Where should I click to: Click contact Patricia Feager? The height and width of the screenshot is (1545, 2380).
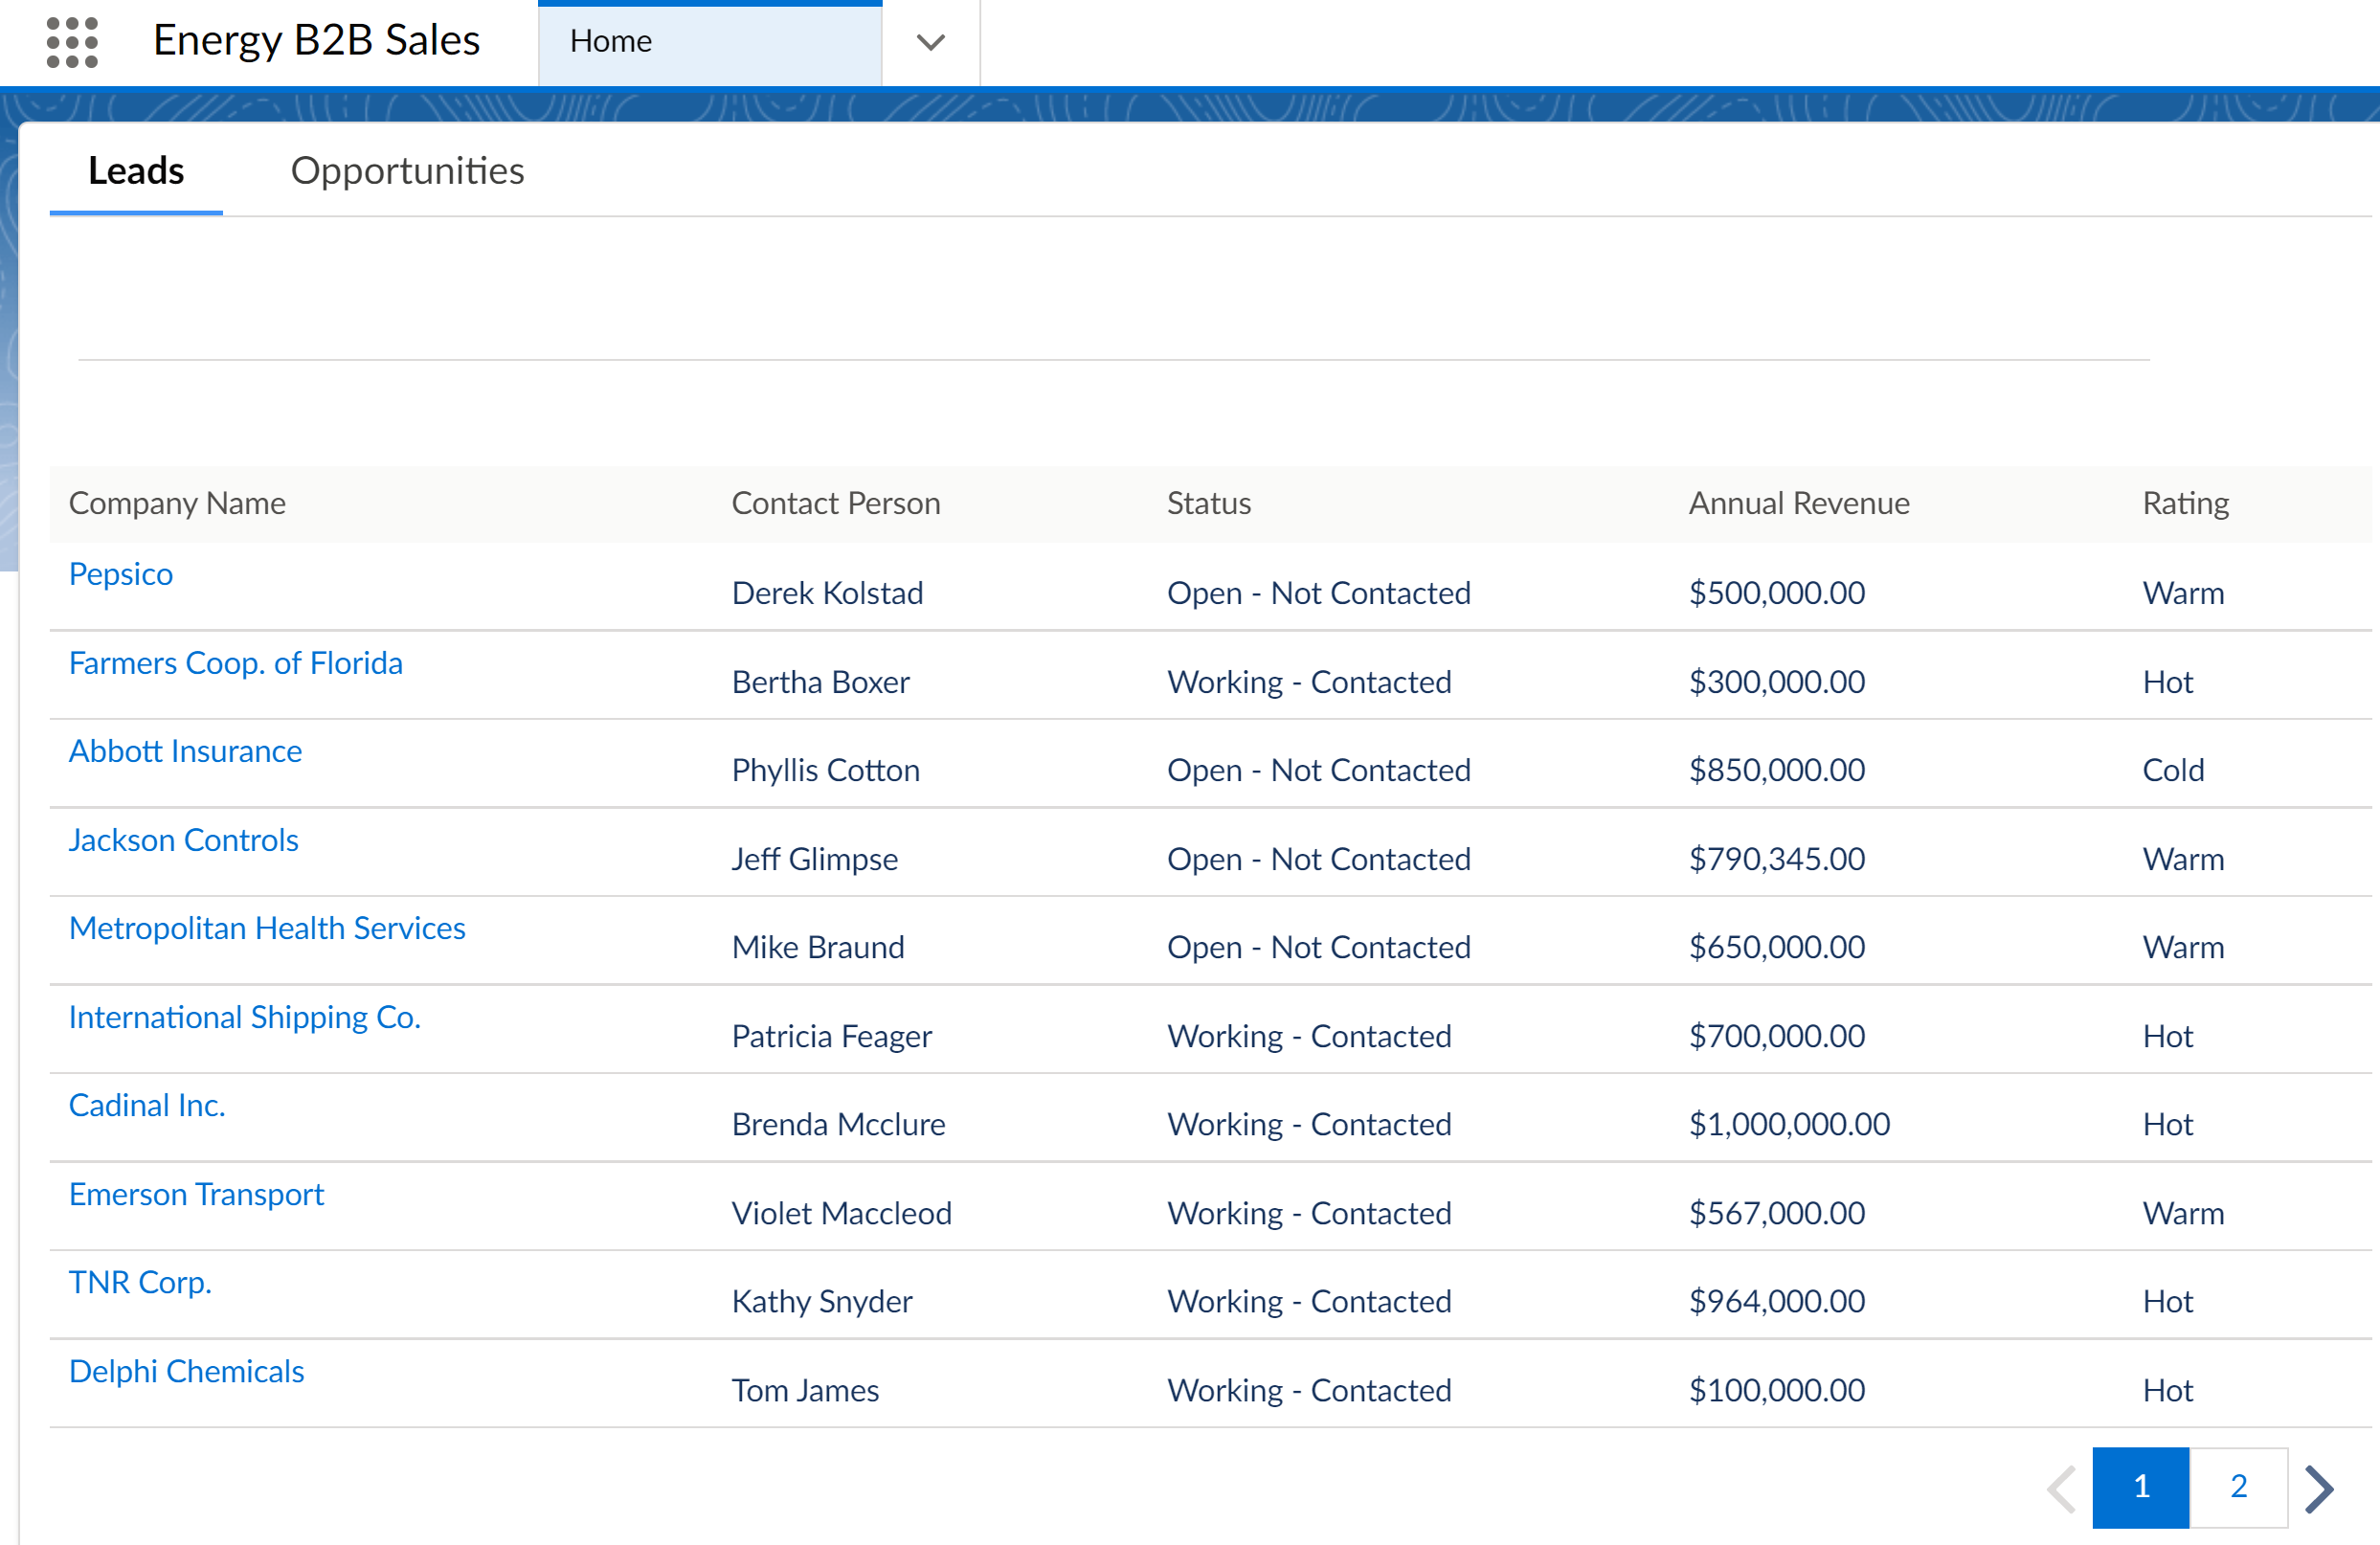(832, 1036)
